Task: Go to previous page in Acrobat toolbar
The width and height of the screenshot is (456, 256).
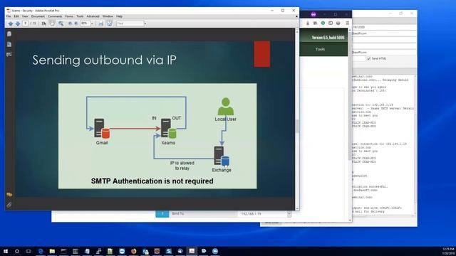Action: pyautogui.click(x=11, y=23)
